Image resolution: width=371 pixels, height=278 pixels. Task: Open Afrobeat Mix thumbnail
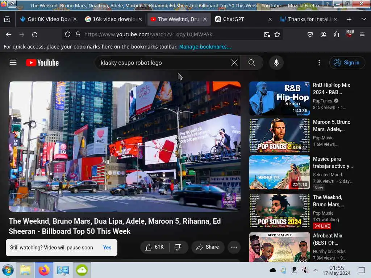pos(280,247)
